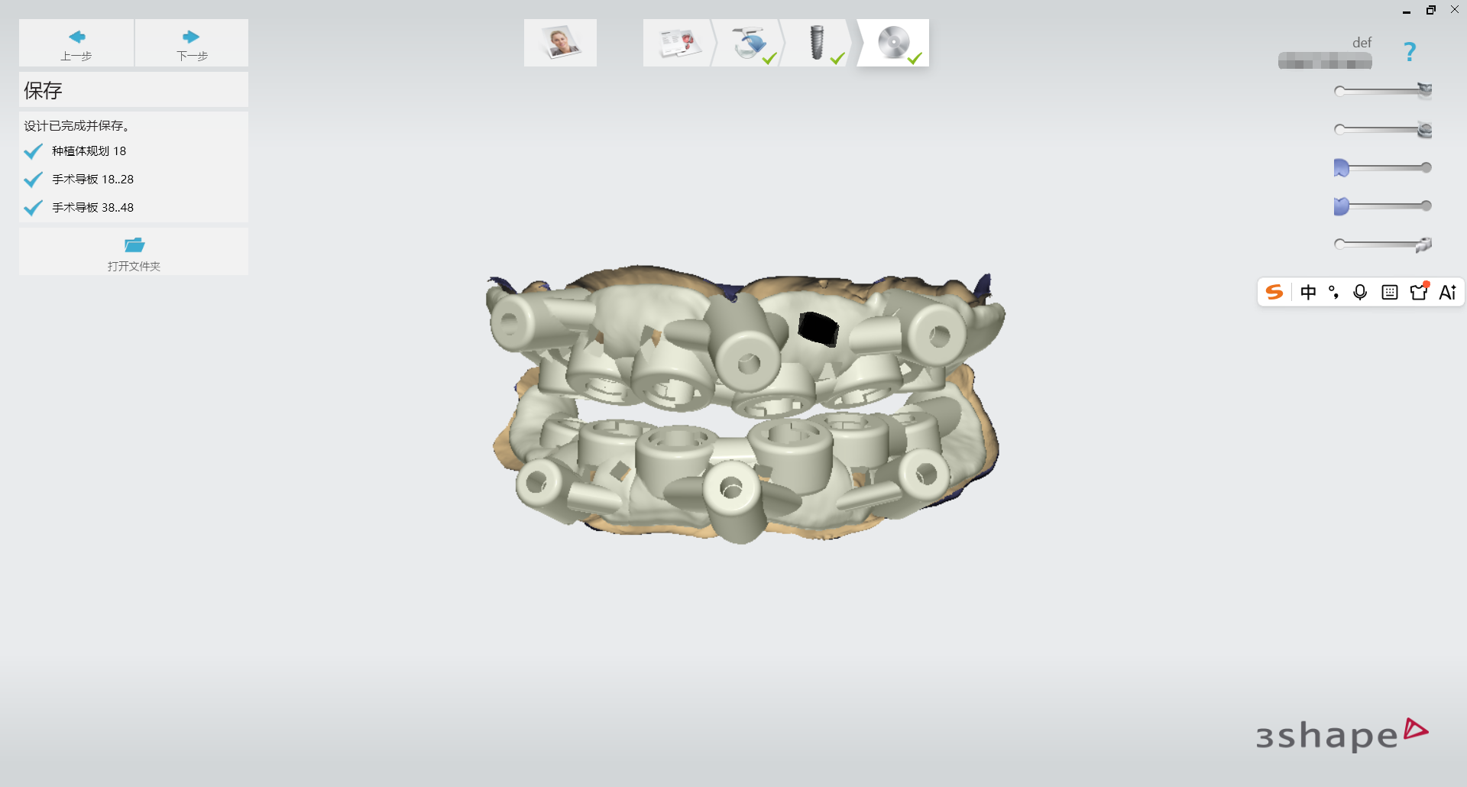The image size is (1467, 787).
Task: Open the scan alignment workflow step
Action: pos(748,43)
